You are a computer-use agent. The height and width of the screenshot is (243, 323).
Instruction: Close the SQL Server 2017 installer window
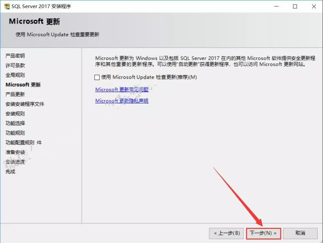point(314,6)
